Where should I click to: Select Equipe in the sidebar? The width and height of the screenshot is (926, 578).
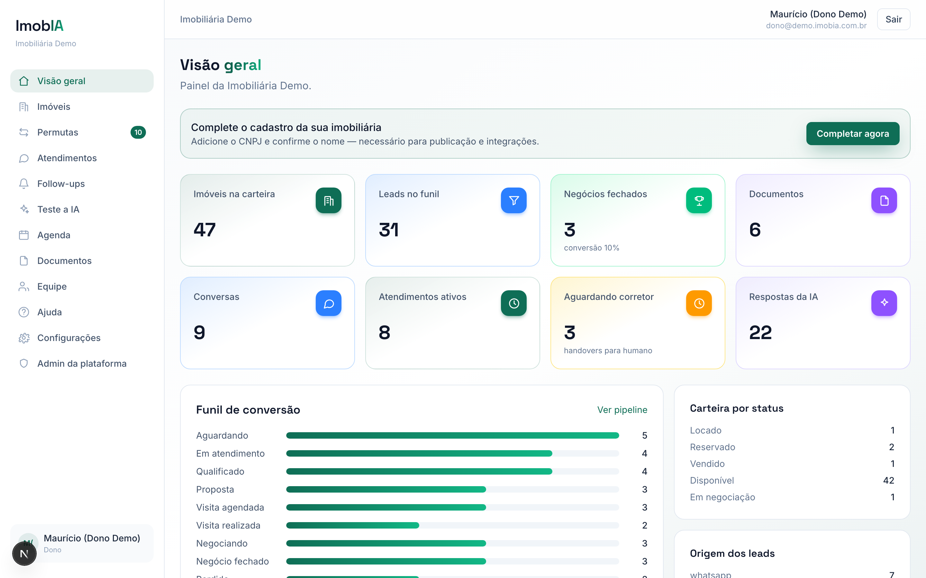[82, 286]
